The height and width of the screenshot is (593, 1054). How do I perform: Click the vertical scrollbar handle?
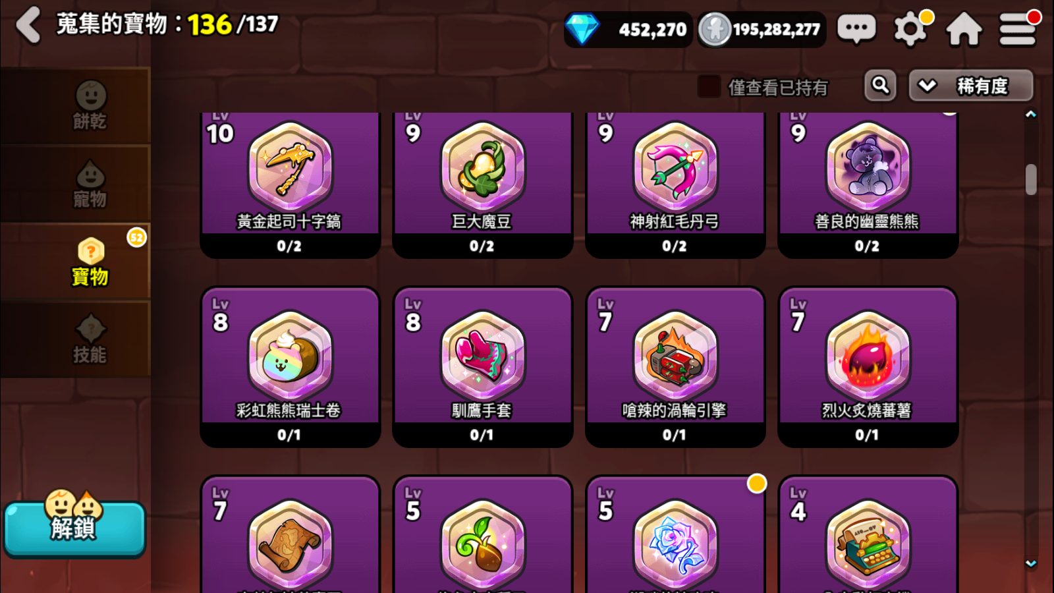click(1031, 179)
